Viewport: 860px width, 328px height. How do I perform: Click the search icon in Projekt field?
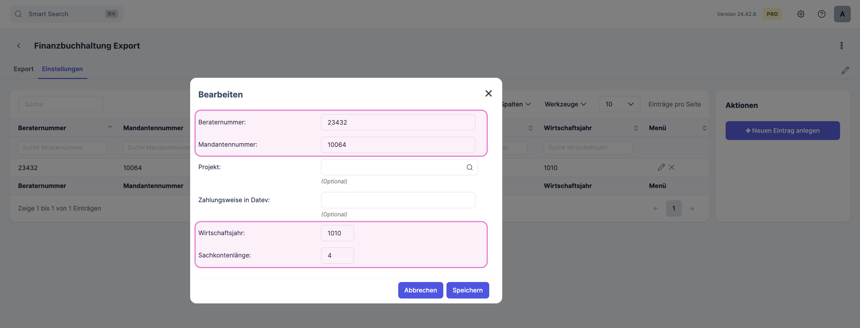click(x=469, y=167)
